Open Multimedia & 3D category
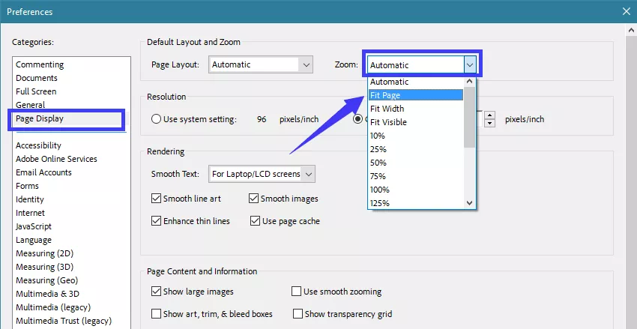 pos(47,294)
